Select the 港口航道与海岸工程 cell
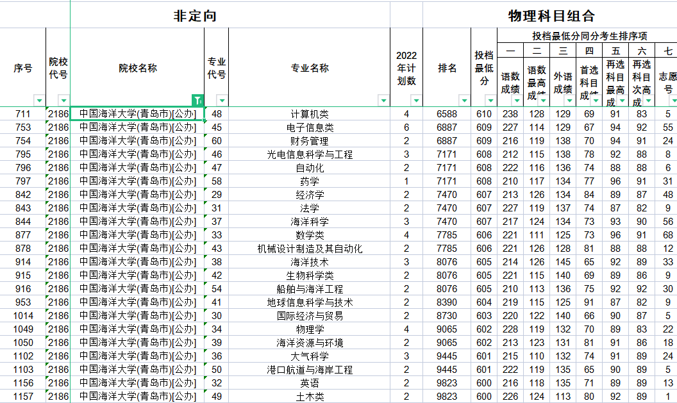The width and height of the screenshot is (677, 403). pyautogui.click(x=309, y=369)
